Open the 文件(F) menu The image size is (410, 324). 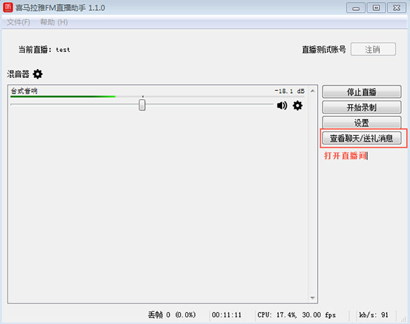pyautogui.click(x=18, y=23)
